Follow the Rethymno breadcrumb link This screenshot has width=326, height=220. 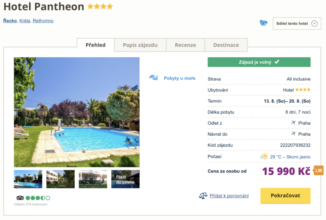[x=43, y=20]
